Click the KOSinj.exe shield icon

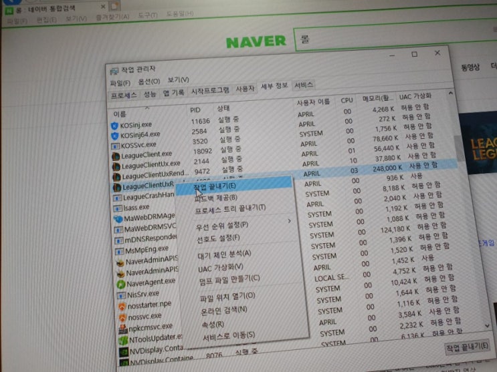click(x=114, y=126)
